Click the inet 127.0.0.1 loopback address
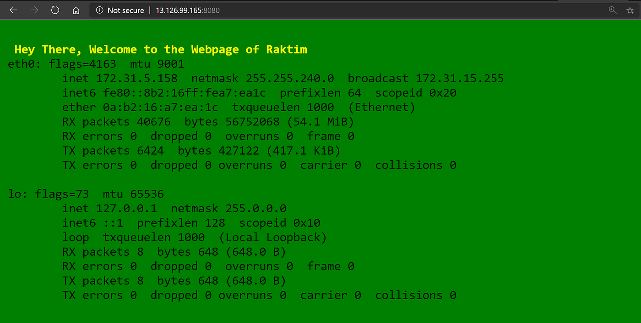641x323 pixels. tap(109, 209)
